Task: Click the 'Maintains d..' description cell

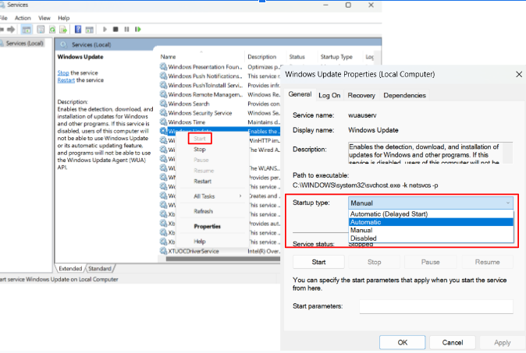Action: [263, 122]
